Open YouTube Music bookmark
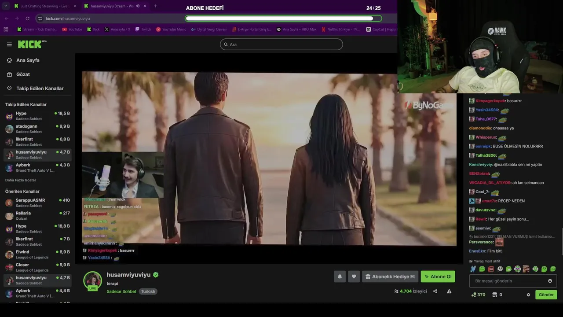The height and width of the screenshot is (317, 563). coord(171,29)
